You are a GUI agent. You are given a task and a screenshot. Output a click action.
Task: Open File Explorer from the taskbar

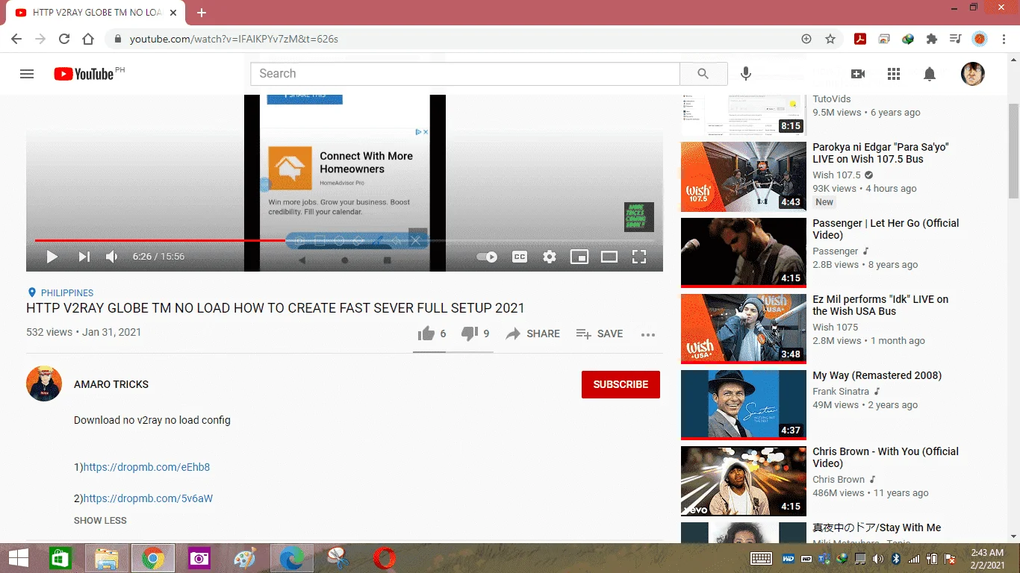(107, 558)
